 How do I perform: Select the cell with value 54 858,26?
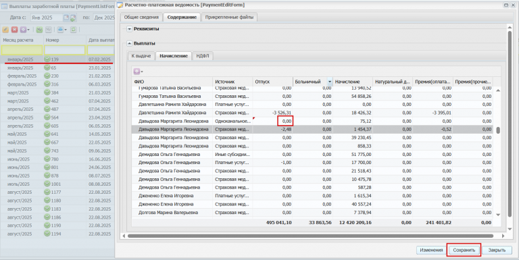click(353, 97)
